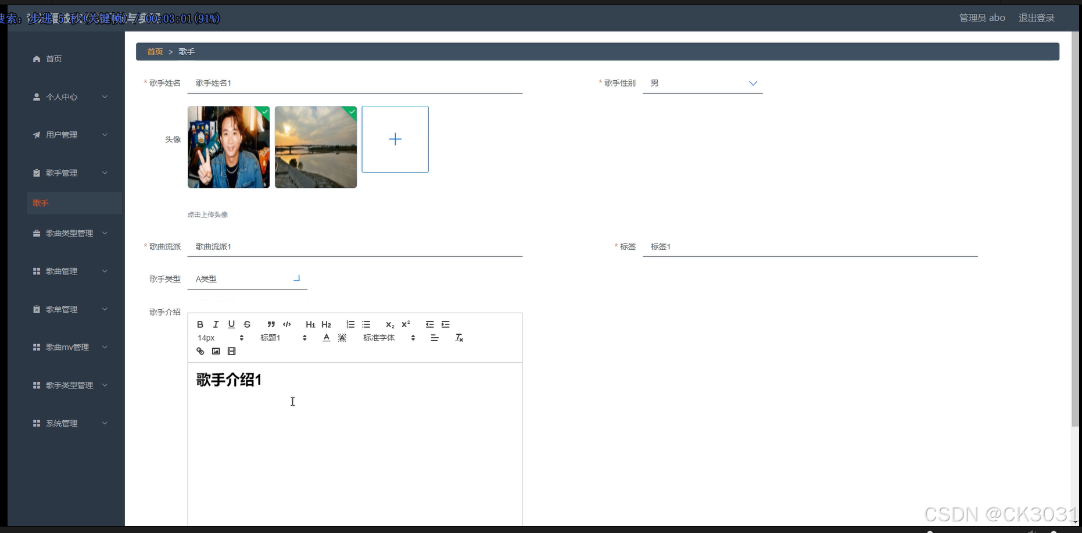Insert an image into the editor
1082x533 pixels.
click(216, 351)
